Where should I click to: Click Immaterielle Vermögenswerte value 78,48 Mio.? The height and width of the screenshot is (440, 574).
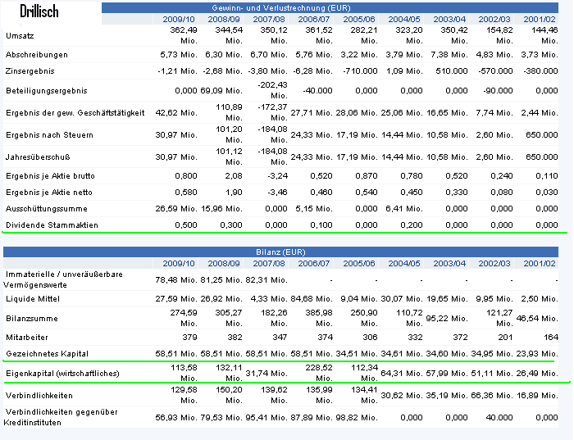pyautogui.click(x=176, y=279)
